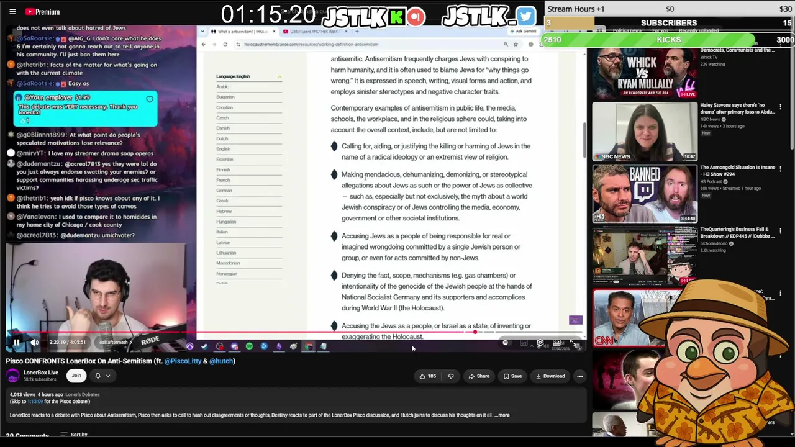The height and width of the screenshot is (447, 795).
Task: Visit the LonerBox Live channel name
Action: tap(41, 372)
